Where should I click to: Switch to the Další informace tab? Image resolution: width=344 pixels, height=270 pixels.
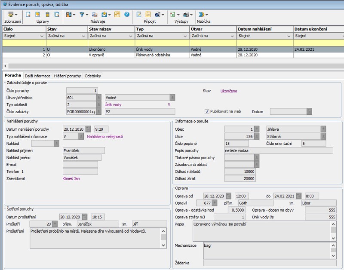37,76
